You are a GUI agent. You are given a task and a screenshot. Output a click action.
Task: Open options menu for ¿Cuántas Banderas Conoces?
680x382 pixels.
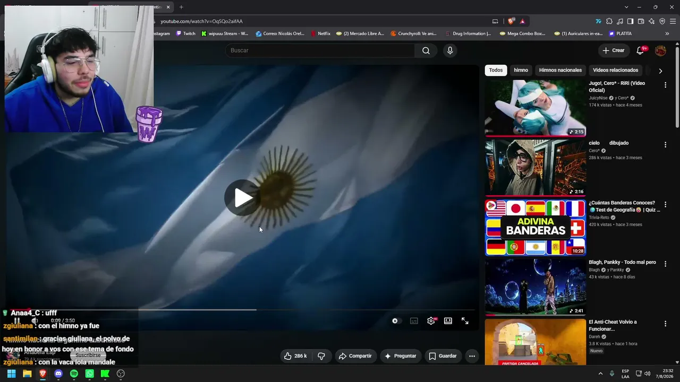pyautogui.click(x=665, y=204)
